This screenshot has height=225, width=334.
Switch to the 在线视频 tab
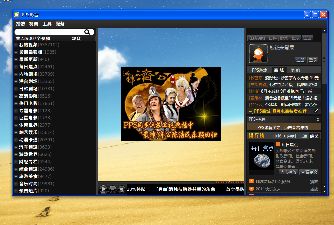pos(257,38)
